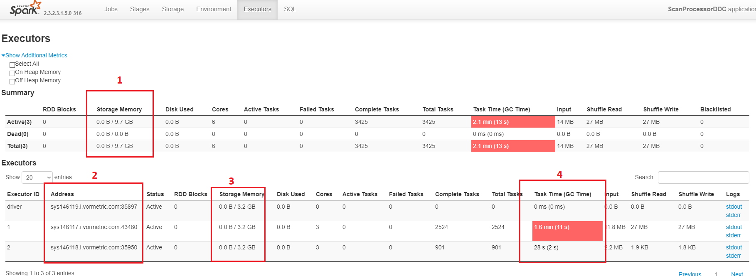Sort executors by Complete Tasks column
The width and height of the screenshot is (756, 276).
[x=457, y=194]
